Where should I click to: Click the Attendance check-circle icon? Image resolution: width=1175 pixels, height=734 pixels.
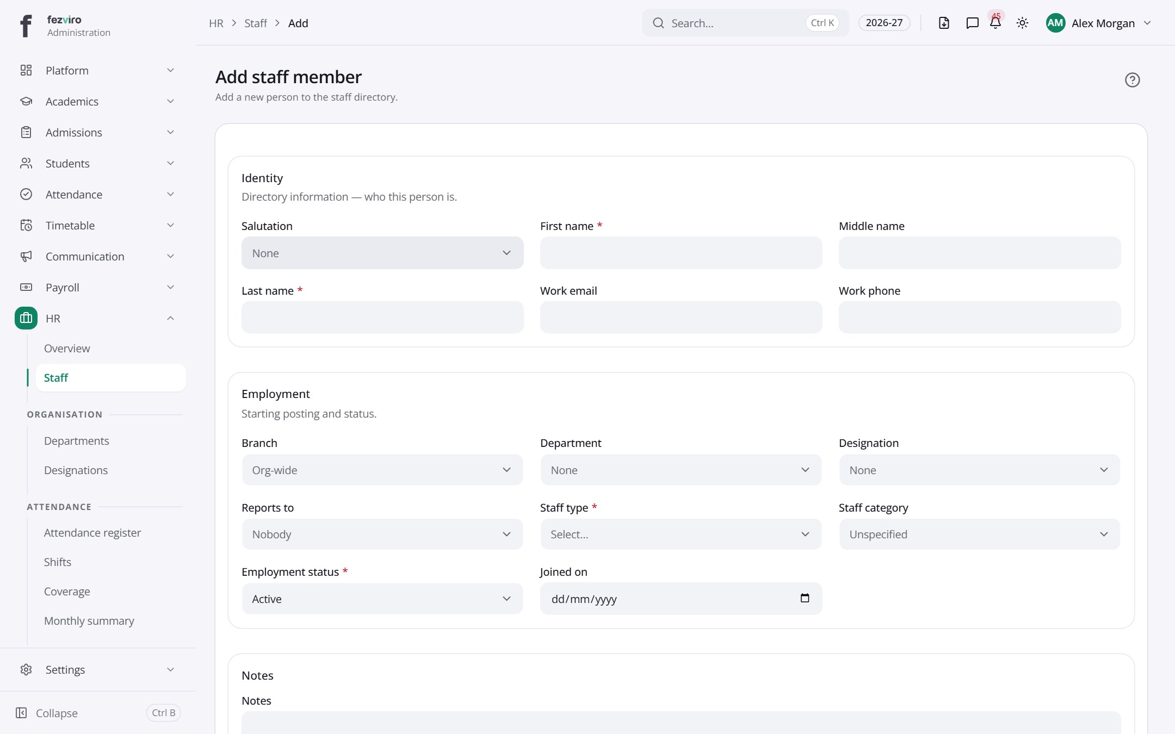pos(26,194)
